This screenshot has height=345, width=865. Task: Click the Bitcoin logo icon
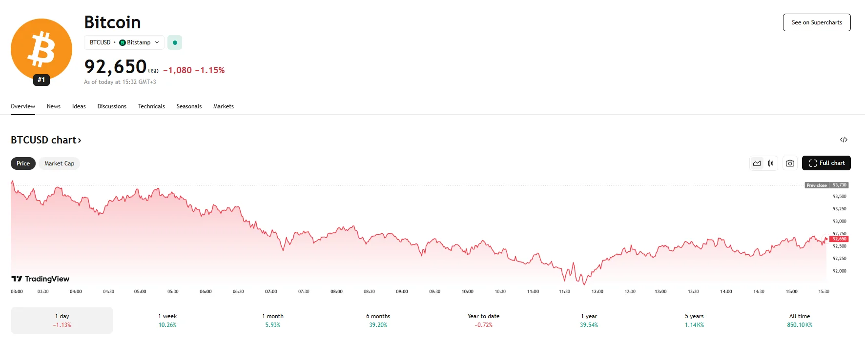coord(41,49)
